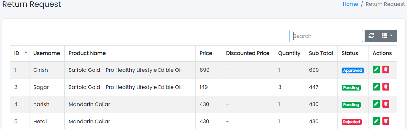Edit Girish's return request
This screenshot has height=129, width=407.
point(376,70)
